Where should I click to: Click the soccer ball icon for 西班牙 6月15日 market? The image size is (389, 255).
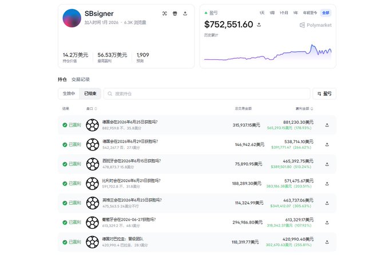coord(92,164)
